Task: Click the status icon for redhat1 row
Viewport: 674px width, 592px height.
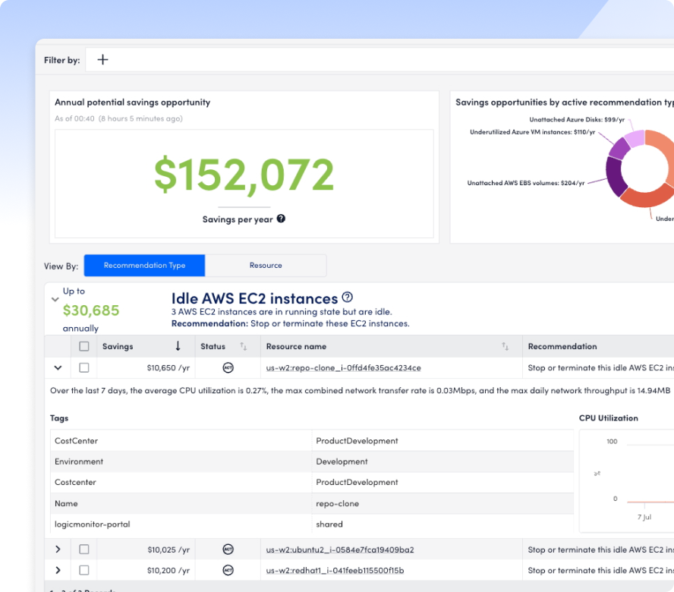Action: 228,570
